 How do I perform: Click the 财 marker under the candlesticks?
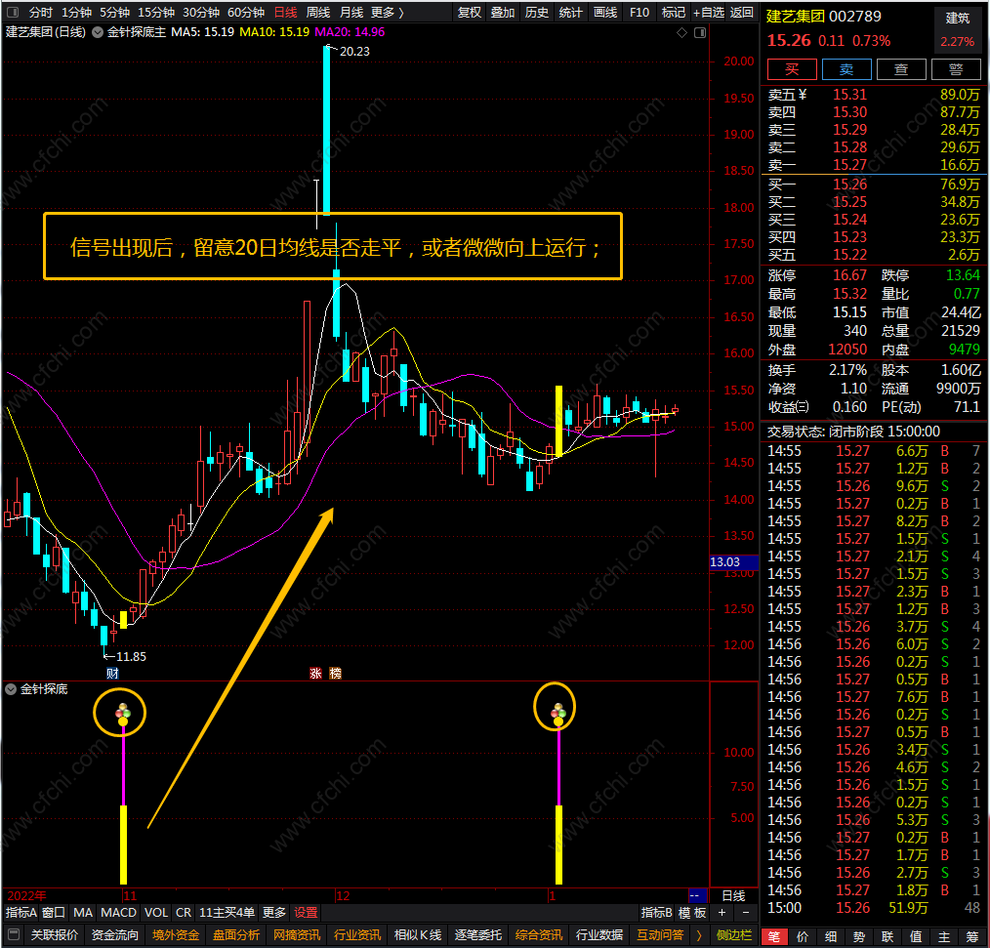[112, 673]
